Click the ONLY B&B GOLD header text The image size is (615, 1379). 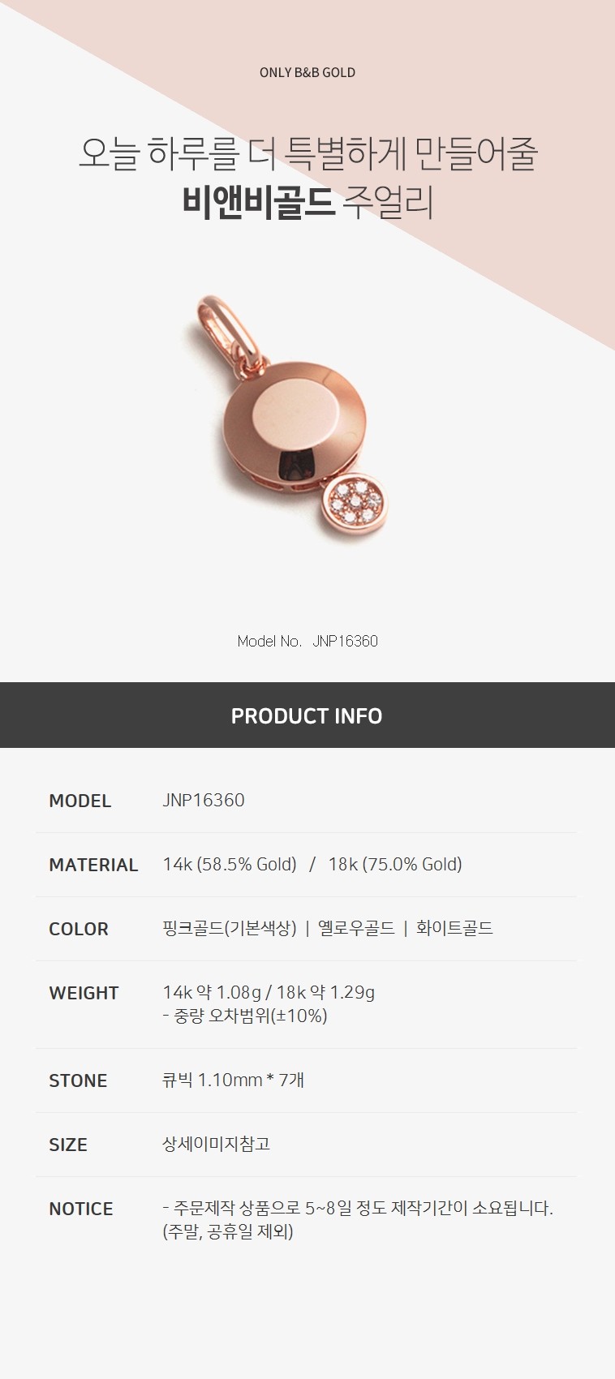coord(307,72)
